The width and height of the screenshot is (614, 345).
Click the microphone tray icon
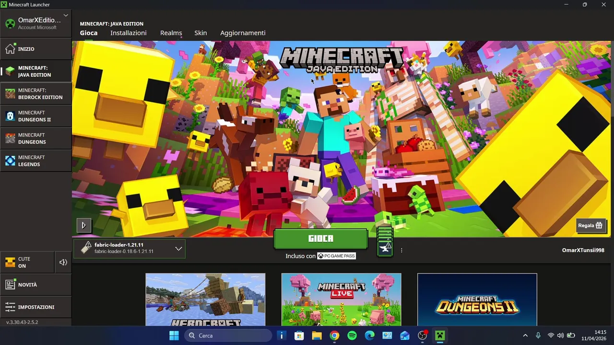coord(538,335)
